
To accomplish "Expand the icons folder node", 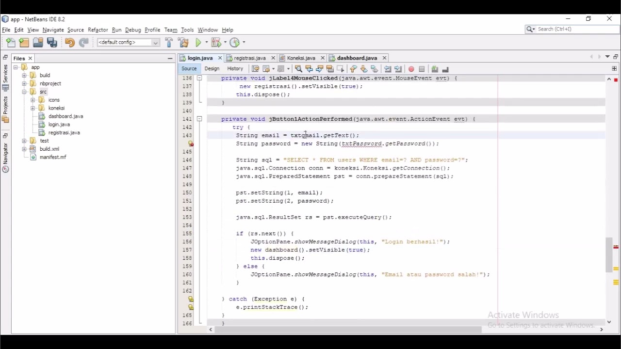I will [33, 100].
